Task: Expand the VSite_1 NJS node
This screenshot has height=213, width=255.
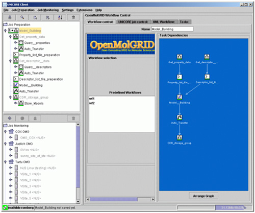Action: click(x=11, y=174)
